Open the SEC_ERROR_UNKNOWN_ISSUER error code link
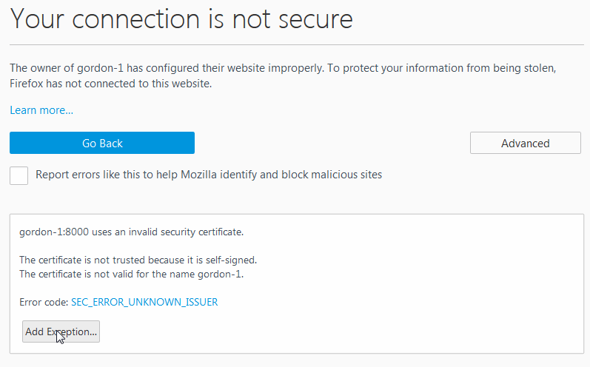 (x=144, y=302)
